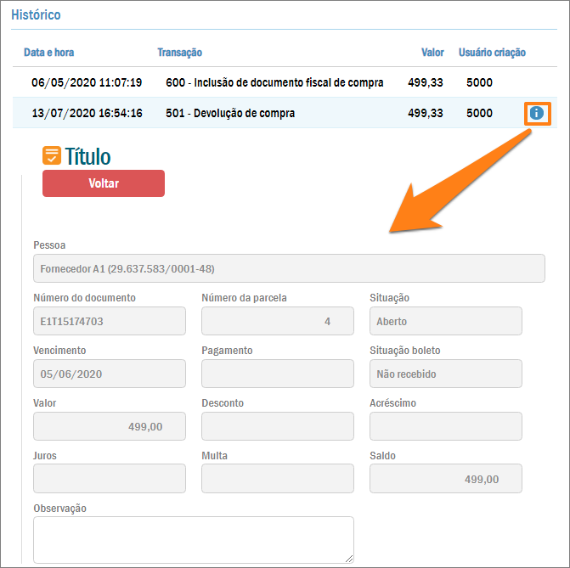Click the Data e hora column header
570x568 pixels.
[48, 53]
